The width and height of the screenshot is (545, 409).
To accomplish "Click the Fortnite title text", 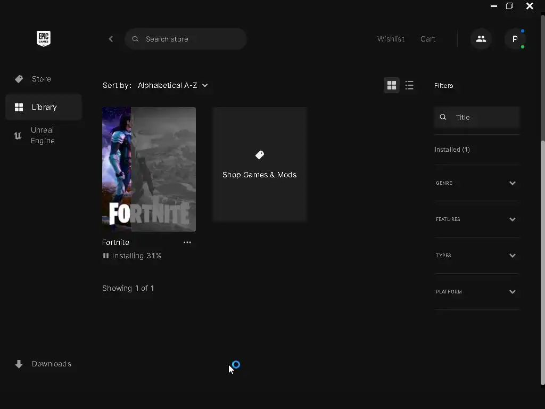I will click(x=115, y=242).
